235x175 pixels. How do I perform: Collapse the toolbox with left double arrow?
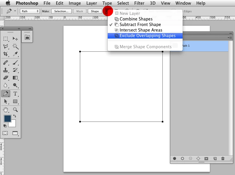(19, 29)
